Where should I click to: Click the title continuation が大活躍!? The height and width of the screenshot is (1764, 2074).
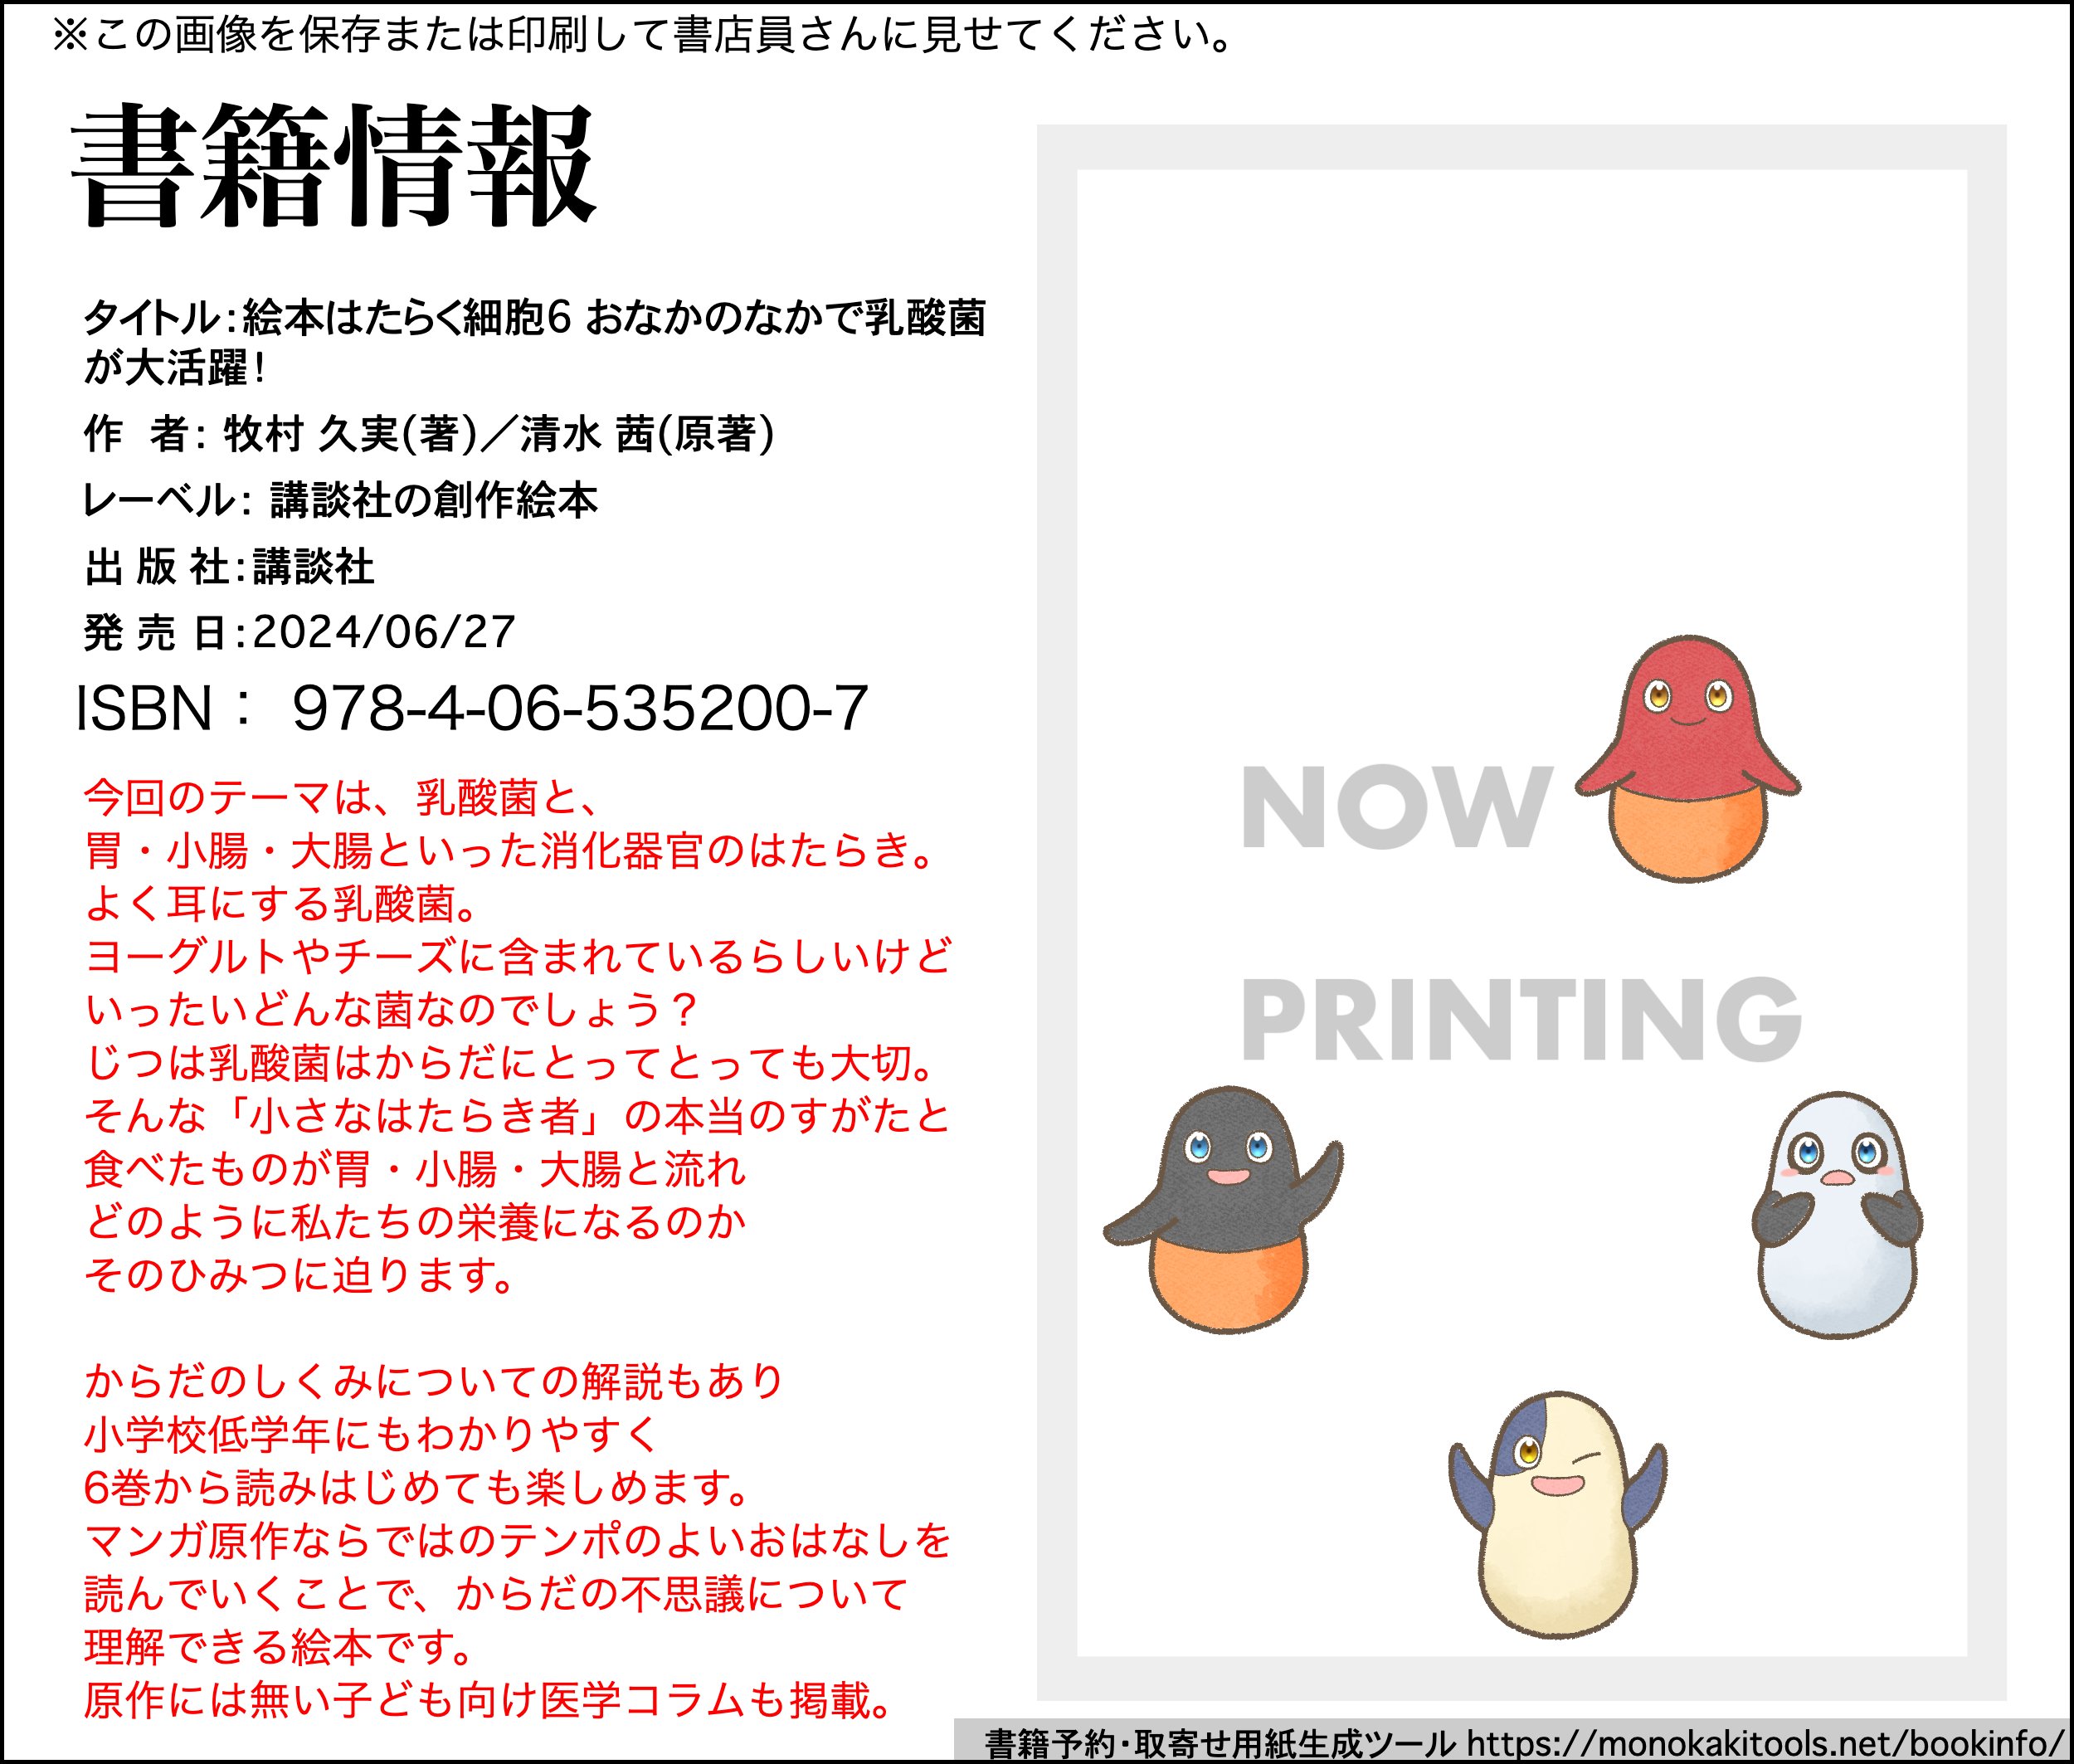(176, 368)
